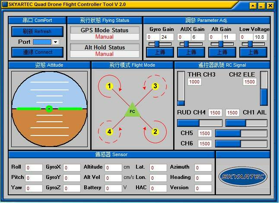Click the CH5 value field
Screen dimensions: 279x203
coord(205,133)
